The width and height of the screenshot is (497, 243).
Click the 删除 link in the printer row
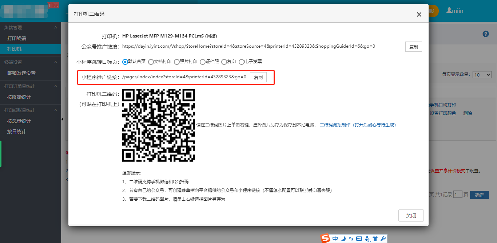[468, 113]
